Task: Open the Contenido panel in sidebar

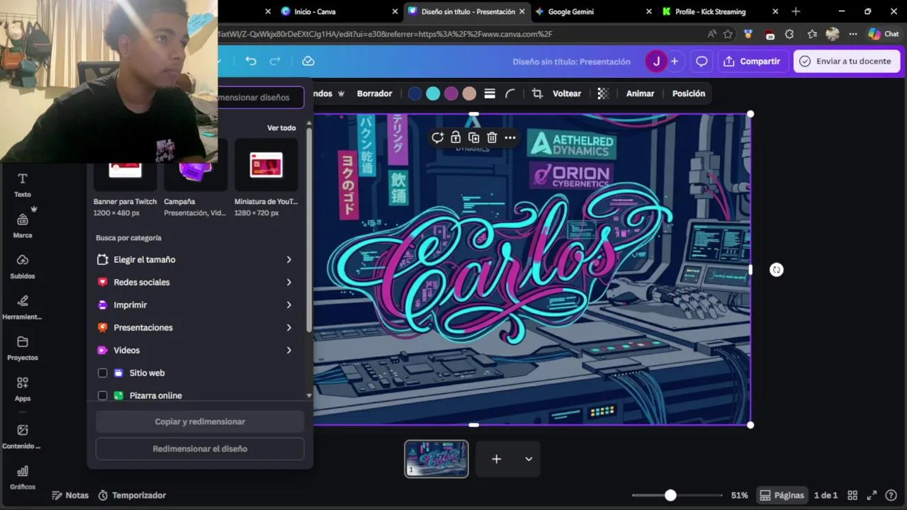Action: point(23,436)
